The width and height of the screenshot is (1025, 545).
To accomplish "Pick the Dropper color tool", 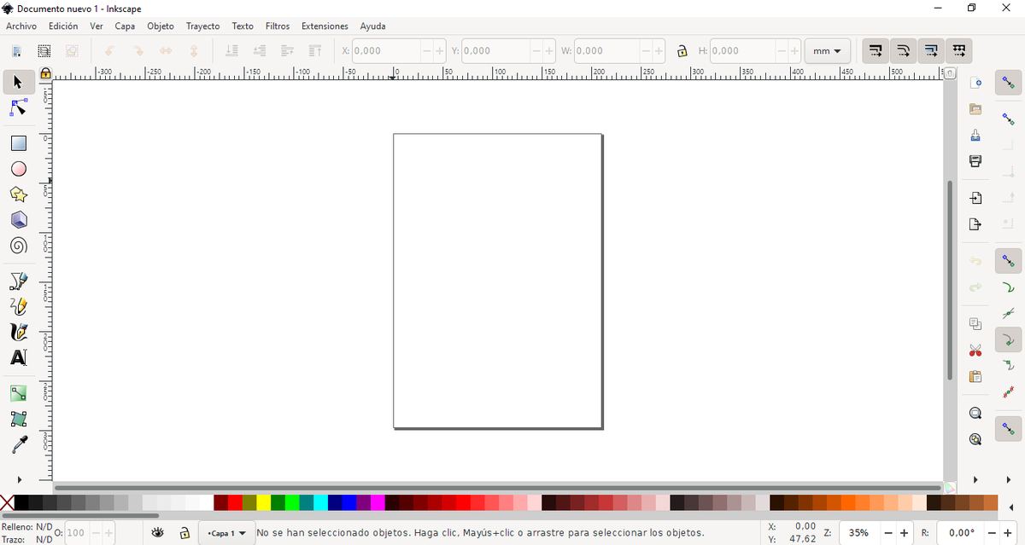I will point(18,444).
